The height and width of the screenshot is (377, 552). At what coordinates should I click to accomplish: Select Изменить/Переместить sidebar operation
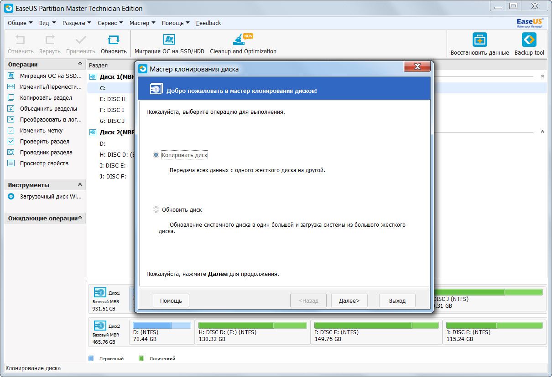click(x=44, y=87)
